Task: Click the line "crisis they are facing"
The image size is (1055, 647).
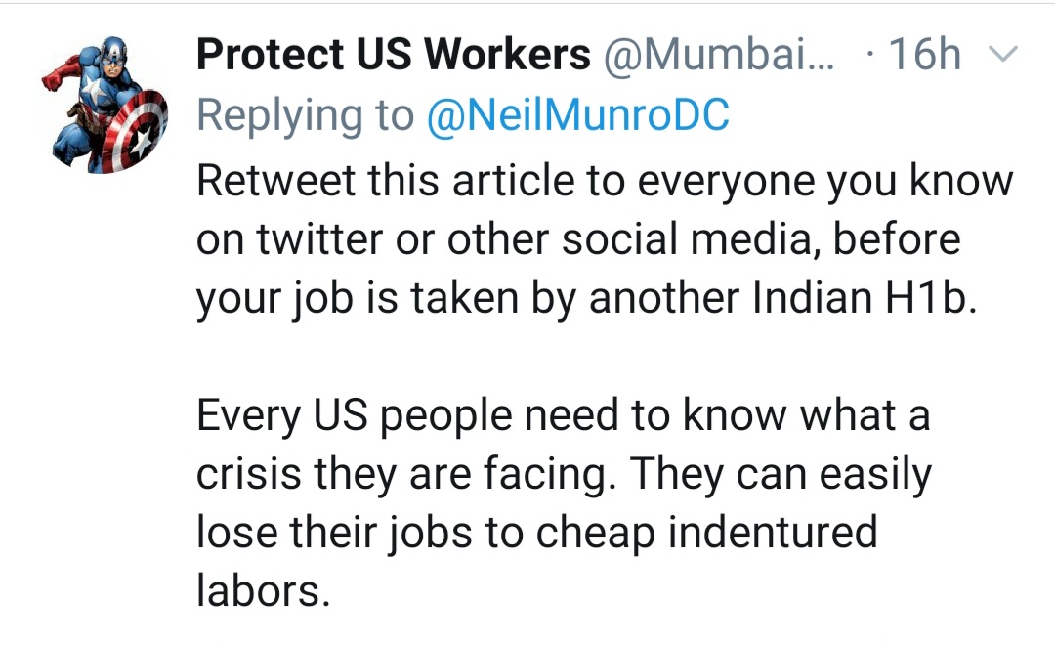Action: pos(564,475)
